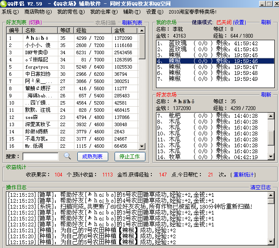Open the 我的仓库(W) menu
Image resolution: width=279 pixels, height=248 pixels.
coord(104,12)
